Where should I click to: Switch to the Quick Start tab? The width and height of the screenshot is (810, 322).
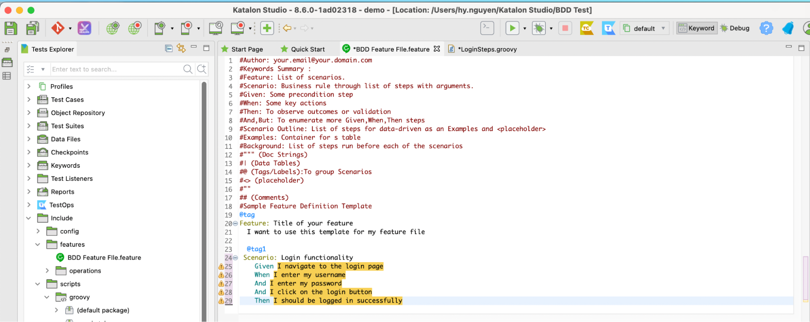(x=303, y=49)
